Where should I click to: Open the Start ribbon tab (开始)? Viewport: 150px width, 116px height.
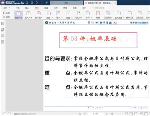pos(17,8)
